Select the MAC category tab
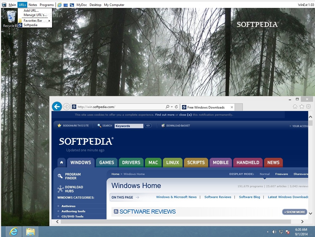 pyautogui.click(x=153, y=162)
